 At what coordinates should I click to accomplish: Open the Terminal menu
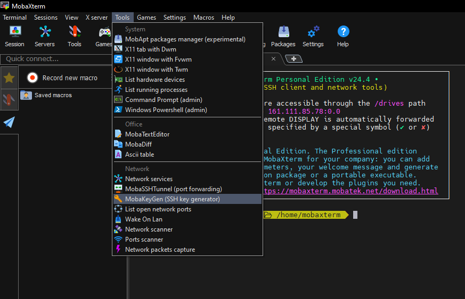point(14,18)
